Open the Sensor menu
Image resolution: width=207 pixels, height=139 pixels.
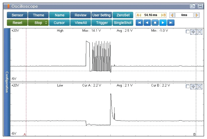pyautogui.click(x=17, y=15)
